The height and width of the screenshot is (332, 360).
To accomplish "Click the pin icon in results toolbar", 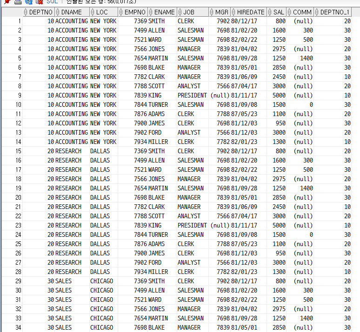I will tap(7, 1).
